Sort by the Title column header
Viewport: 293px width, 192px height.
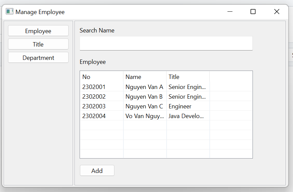pyautogui.click(x=188, y=77)
